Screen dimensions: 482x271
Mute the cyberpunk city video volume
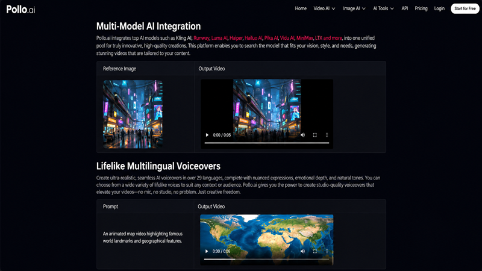tap(303, 135)
